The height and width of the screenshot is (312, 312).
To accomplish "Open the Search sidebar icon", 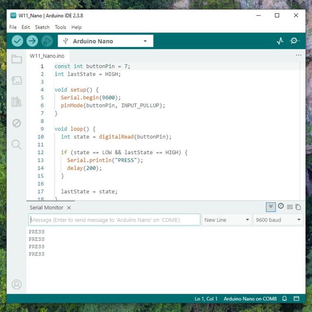I will coord(16,144).
